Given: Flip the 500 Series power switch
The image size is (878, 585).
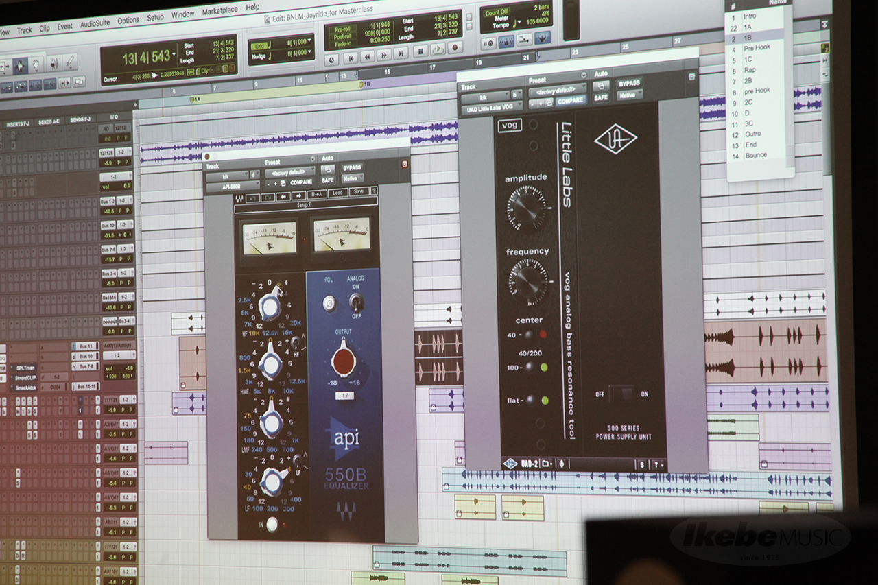Looking at the screenshot, I should (x=622, y=394).
